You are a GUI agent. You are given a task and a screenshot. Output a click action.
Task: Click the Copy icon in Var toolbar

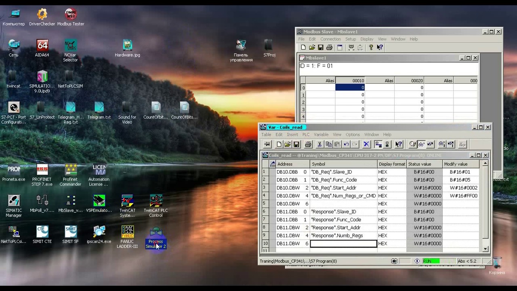tap(328, 144)
